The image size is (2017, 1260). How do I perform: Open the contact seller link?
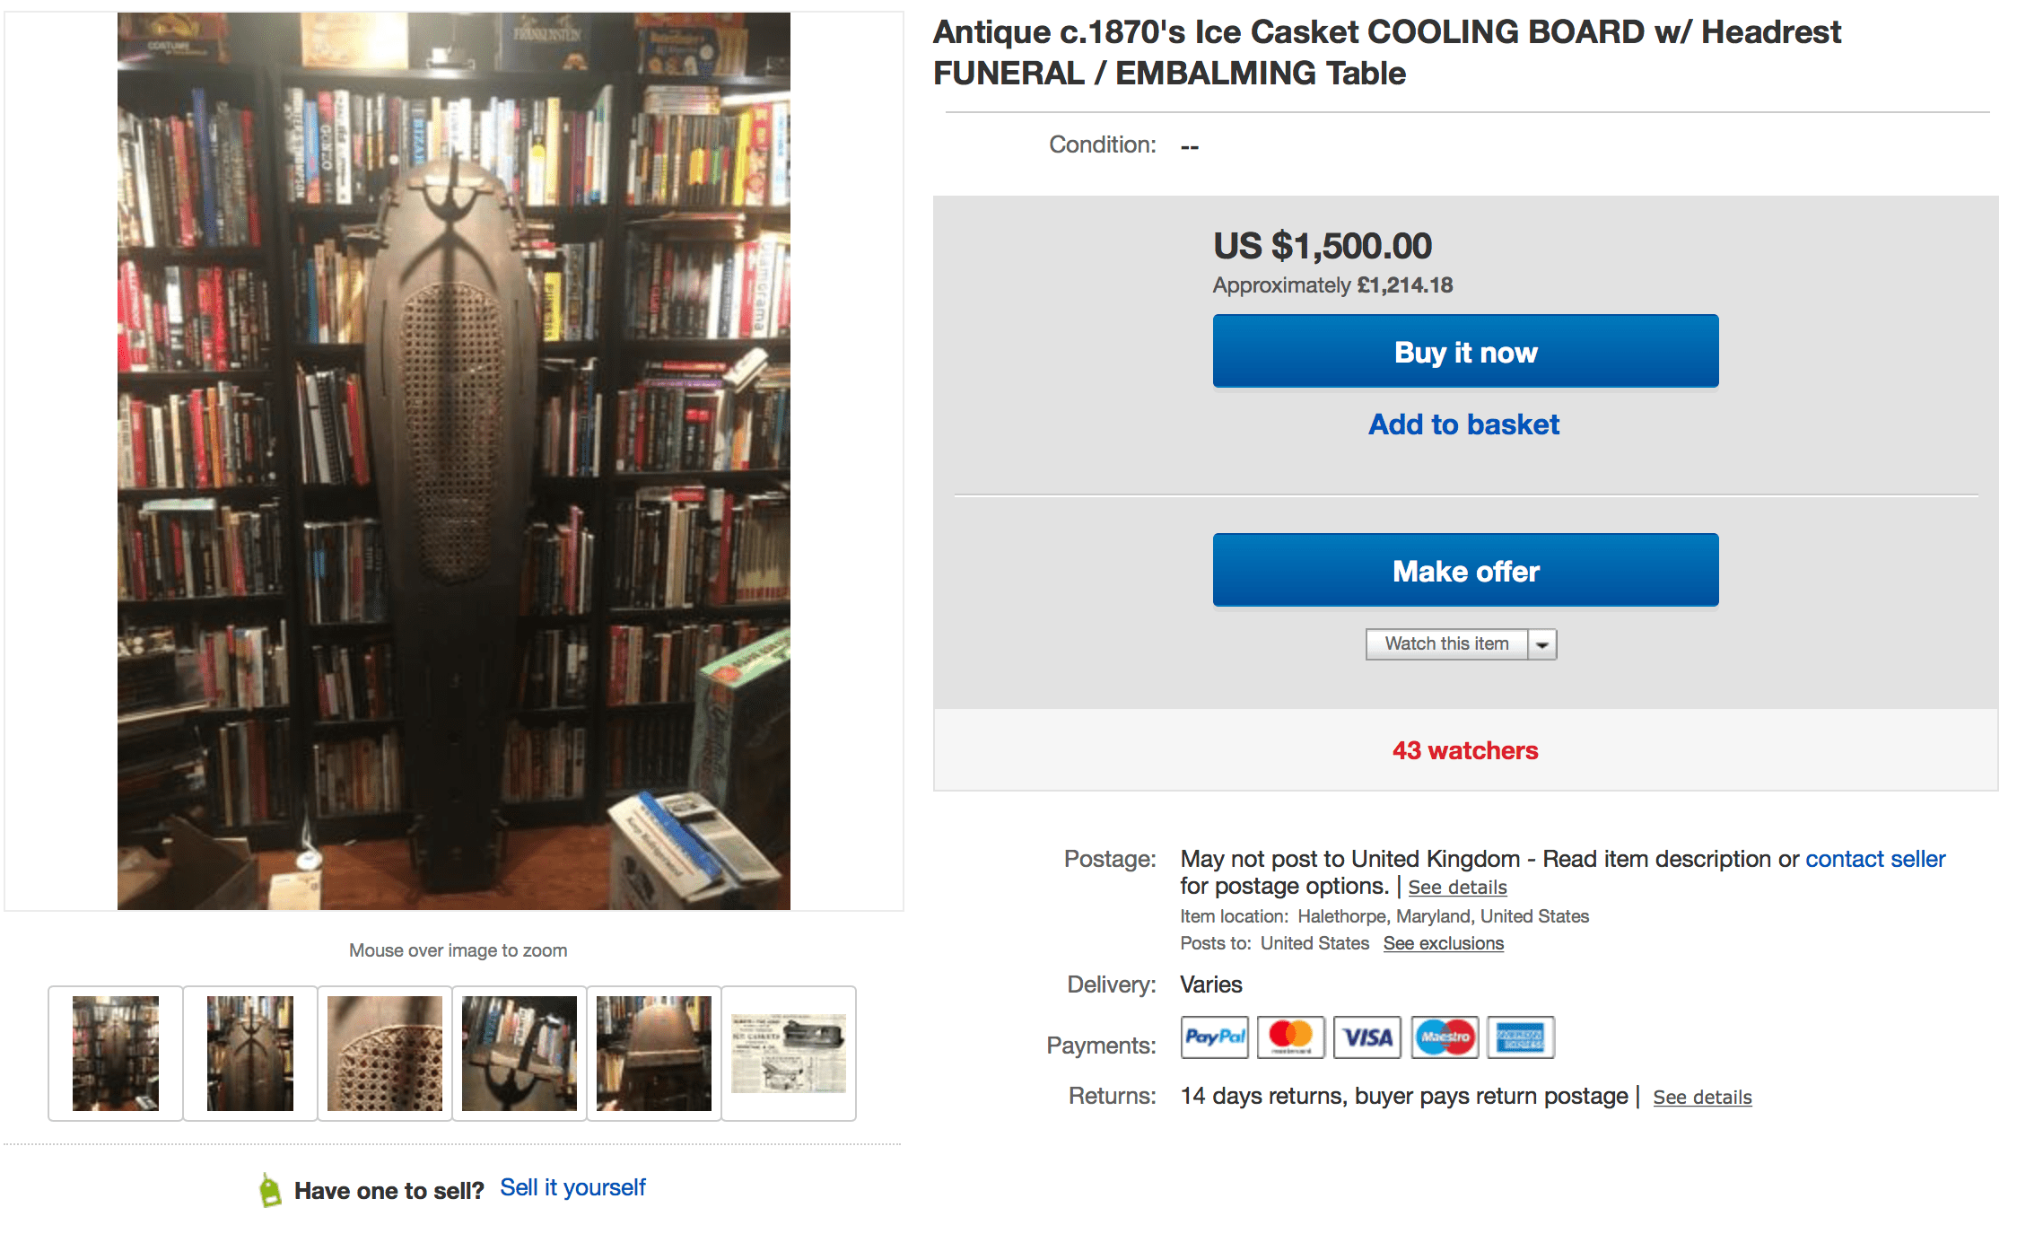click(x=1875, y=859)
